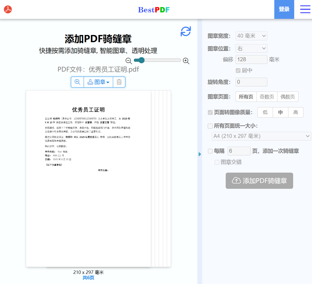Screen dimensions: 312x284
Task: Click the 登录 login button
Action: coord(284,9)
